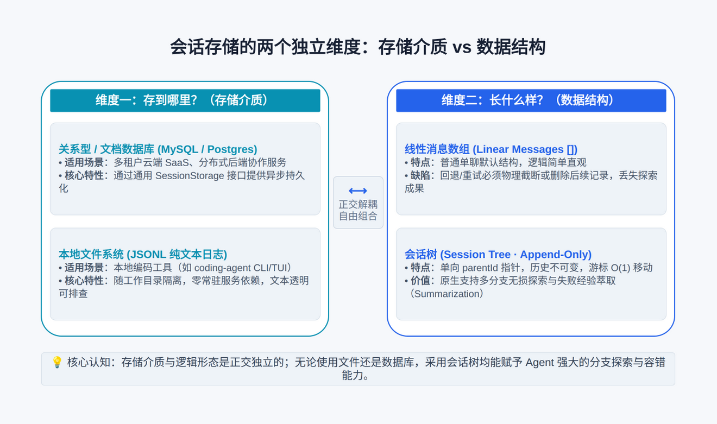Screen dimensions: 717x424
Task: Click heading 本地文件系统 (JSONL 纯文本日志)
Action: (x=143, y=255)
